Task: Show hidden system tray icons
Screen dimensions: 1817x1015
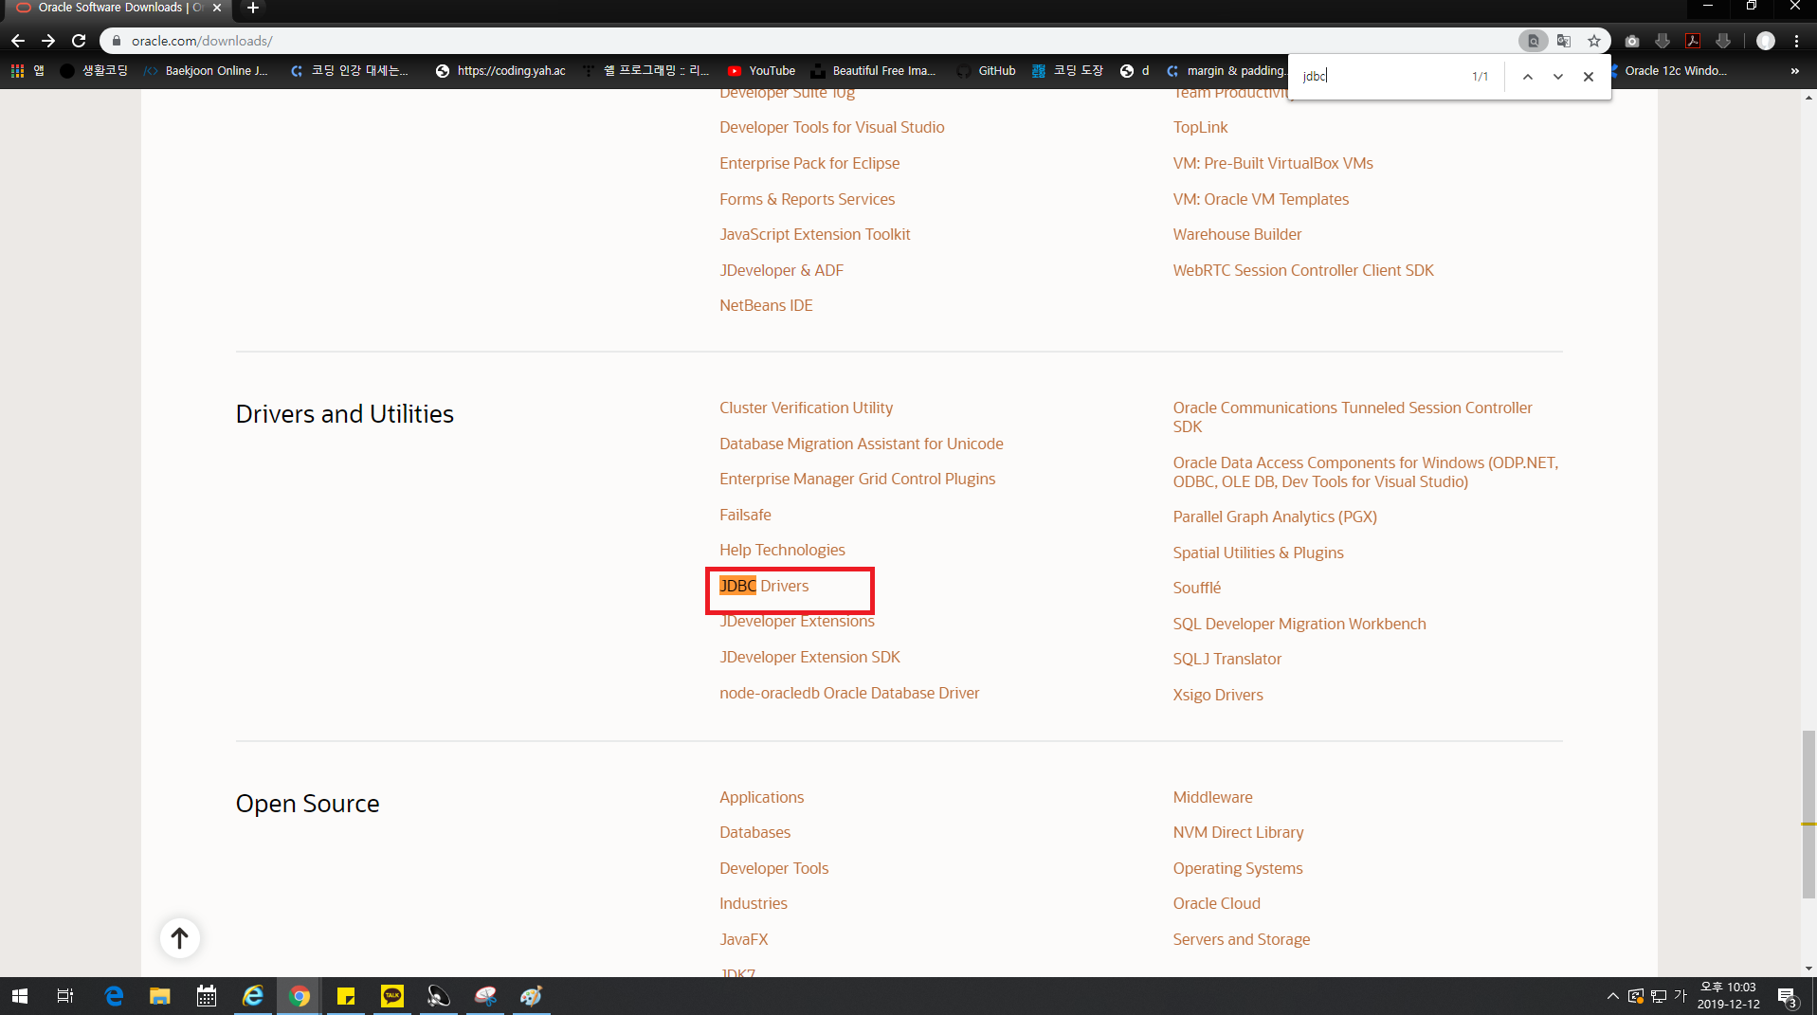Action: [x=1612, y=996]
